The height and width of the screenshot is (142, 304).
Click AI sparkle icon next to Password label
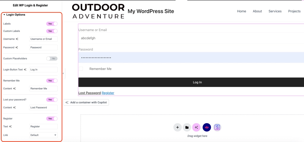coord(17,48)
